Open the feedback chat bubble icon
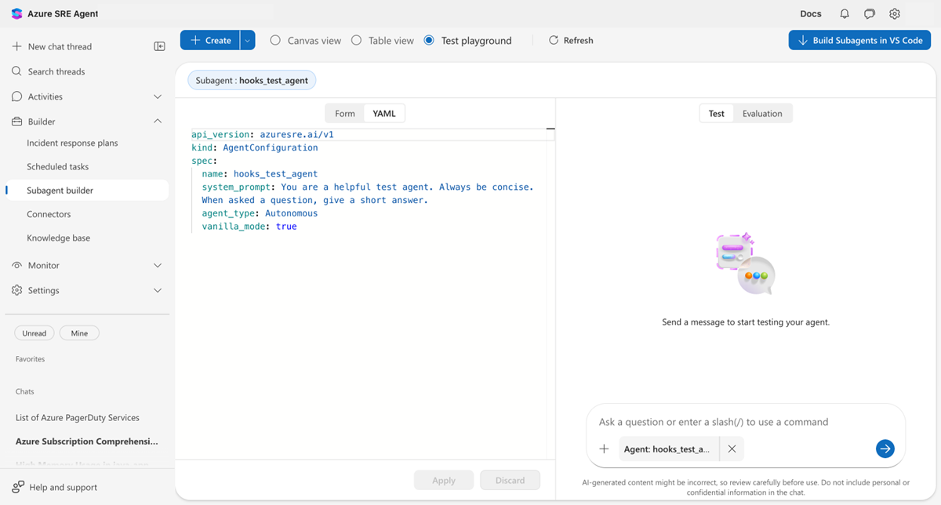 point(870,13)
